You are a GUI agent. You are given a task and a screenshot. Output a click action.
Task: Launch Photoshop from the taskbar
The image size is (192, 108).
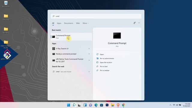point(107,105)
